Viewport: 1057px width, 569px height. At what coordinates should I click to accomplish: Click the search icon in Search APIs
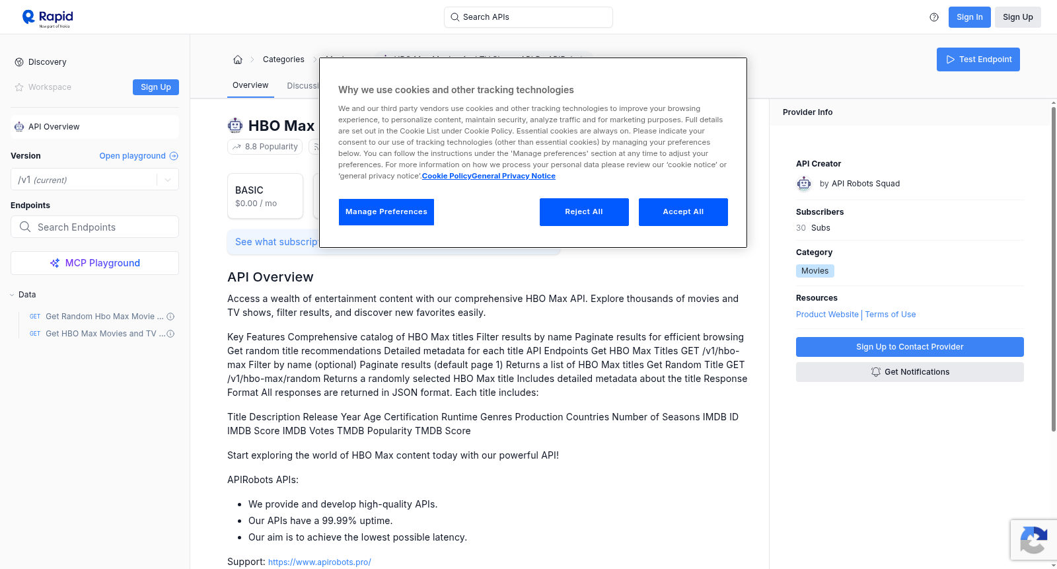[455, 17]
